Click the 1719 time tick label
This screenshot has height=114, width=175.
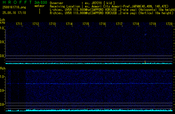pos(152,24)
